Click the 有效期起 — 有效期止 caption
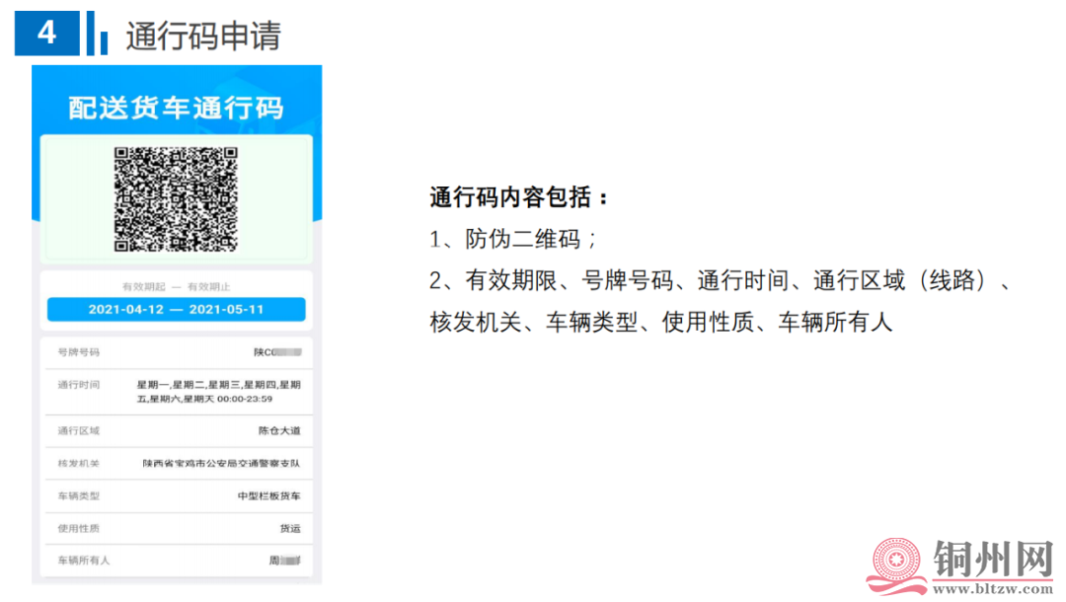 [176, 287]
